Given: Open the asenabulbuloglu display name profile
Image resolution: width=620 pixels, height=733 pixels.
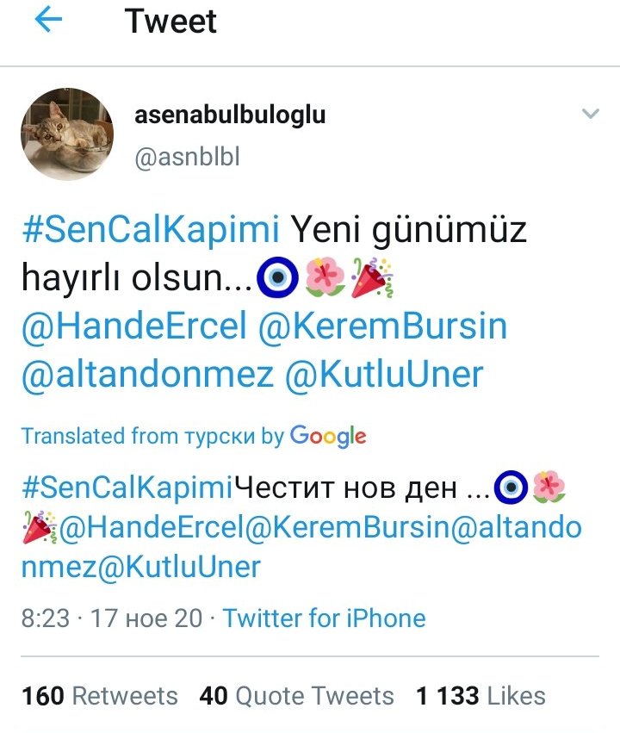Looking at the screenshot, I should [230, 114].
